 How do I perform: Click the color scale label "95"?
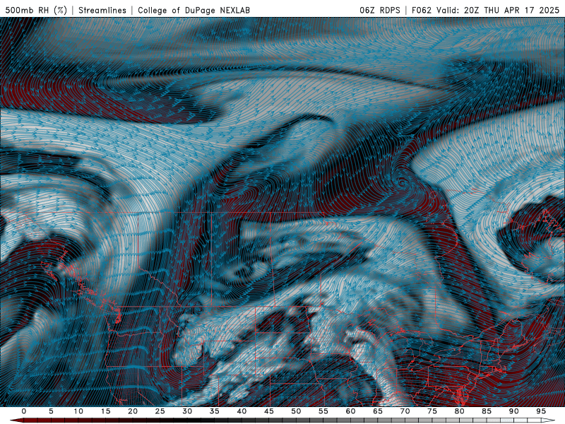pyautogui.click(x=541, y=411)
